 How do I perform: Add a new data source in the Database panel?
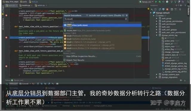[152, 9]
